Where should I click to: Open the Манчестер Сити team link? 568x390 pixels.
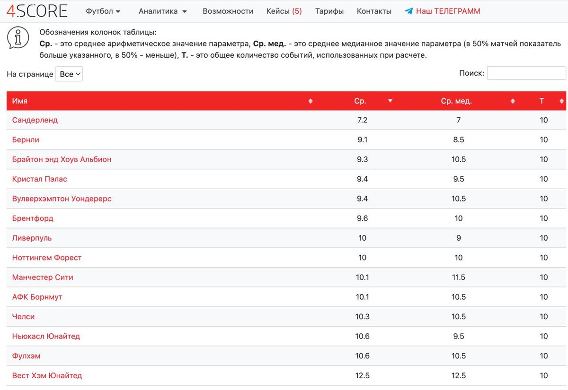coord(43,277)
